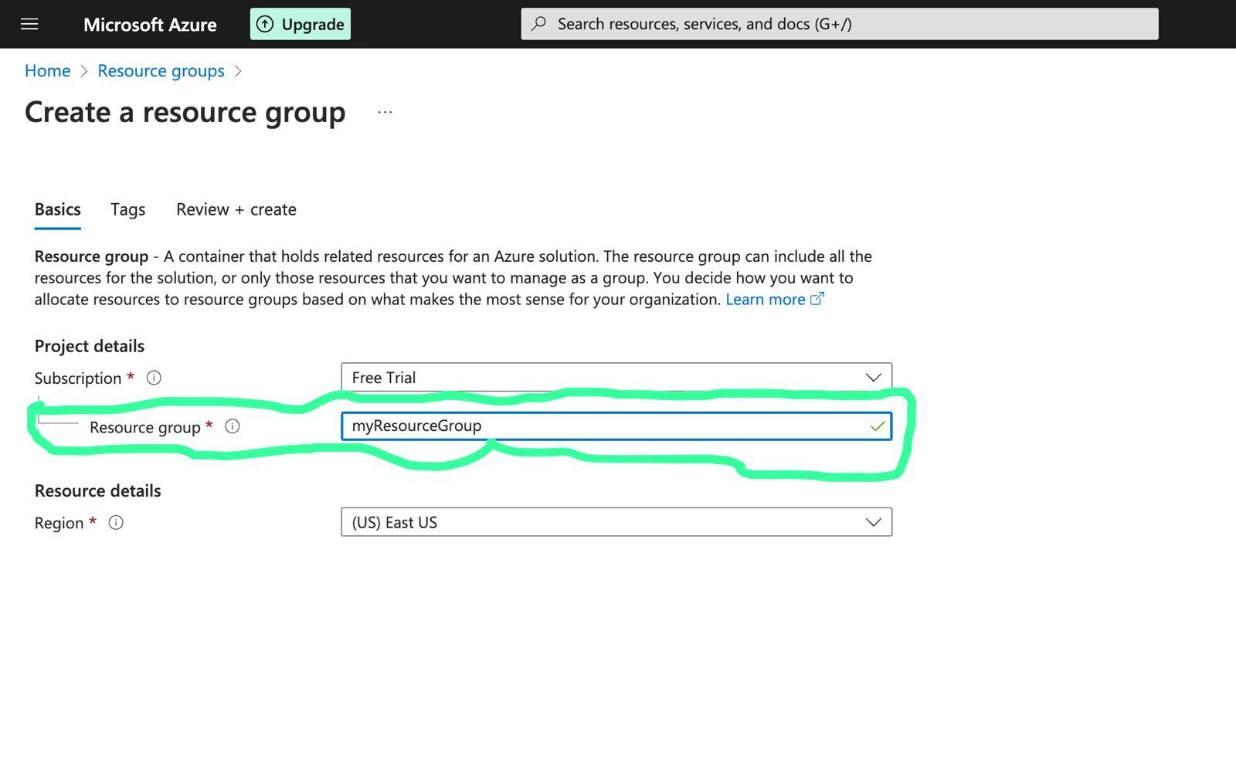Click the Subscription field label

[x=78, y=378]
